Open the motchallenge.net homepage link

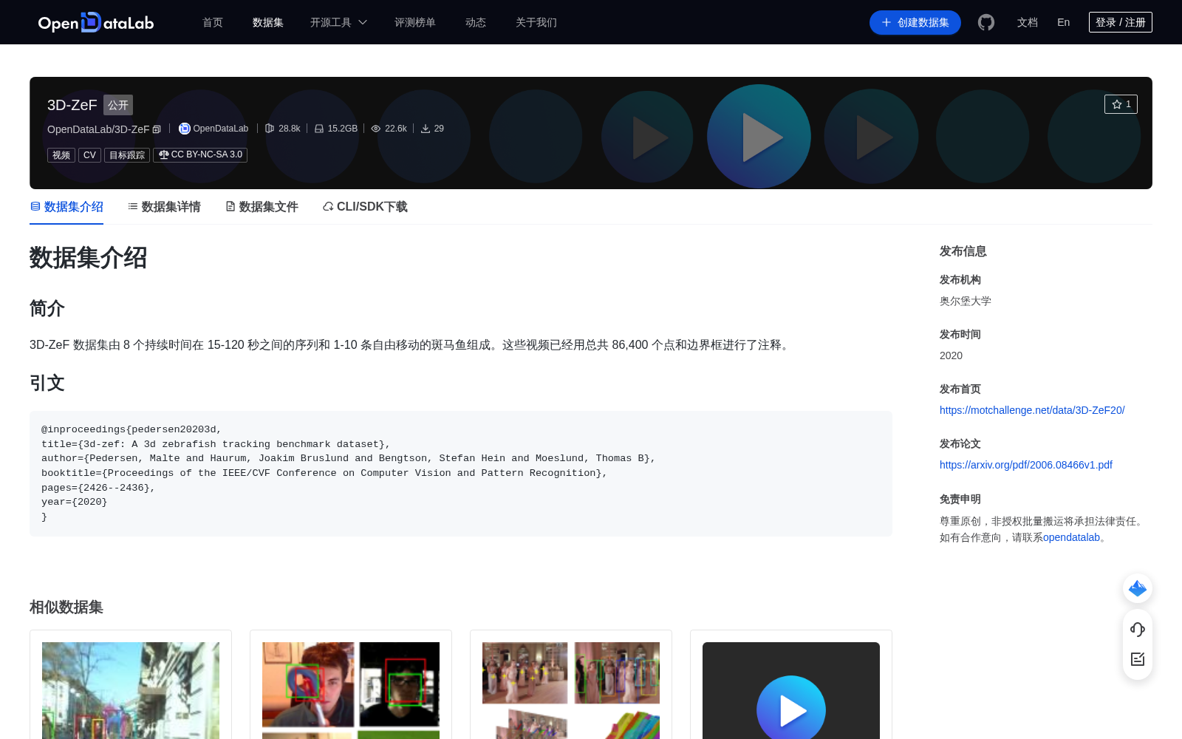[1032, 410]
